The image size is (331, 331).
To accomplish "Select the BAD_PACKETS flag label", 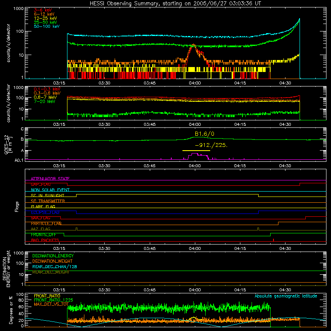I will pyautogui.click(x=45, y=240).
